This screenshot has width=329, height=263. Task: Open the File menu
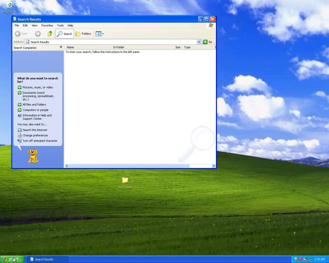click(17, 25)
